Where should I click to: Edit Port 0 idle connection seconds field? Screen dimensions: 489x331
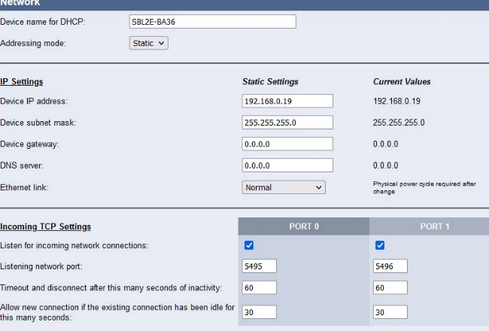pyautogui.click(x=259, y=312)
